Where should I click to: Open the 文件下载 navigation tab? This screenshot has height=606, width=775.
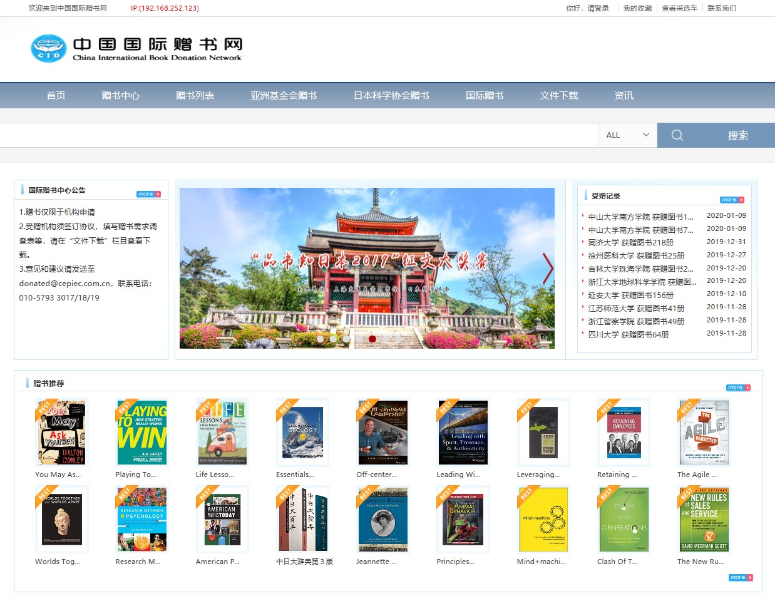pyautogui.click(x=559, y=96)
